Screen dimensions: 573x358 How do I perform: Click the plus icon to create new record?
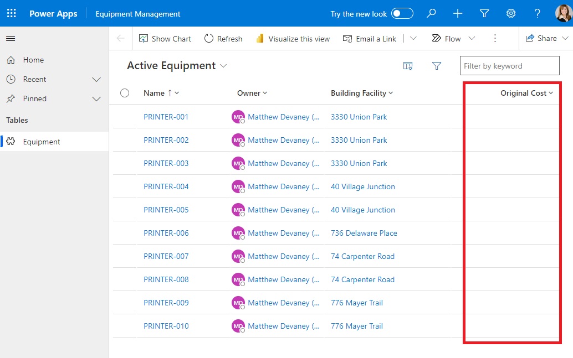pyautogui.click(x=458, y=13)
